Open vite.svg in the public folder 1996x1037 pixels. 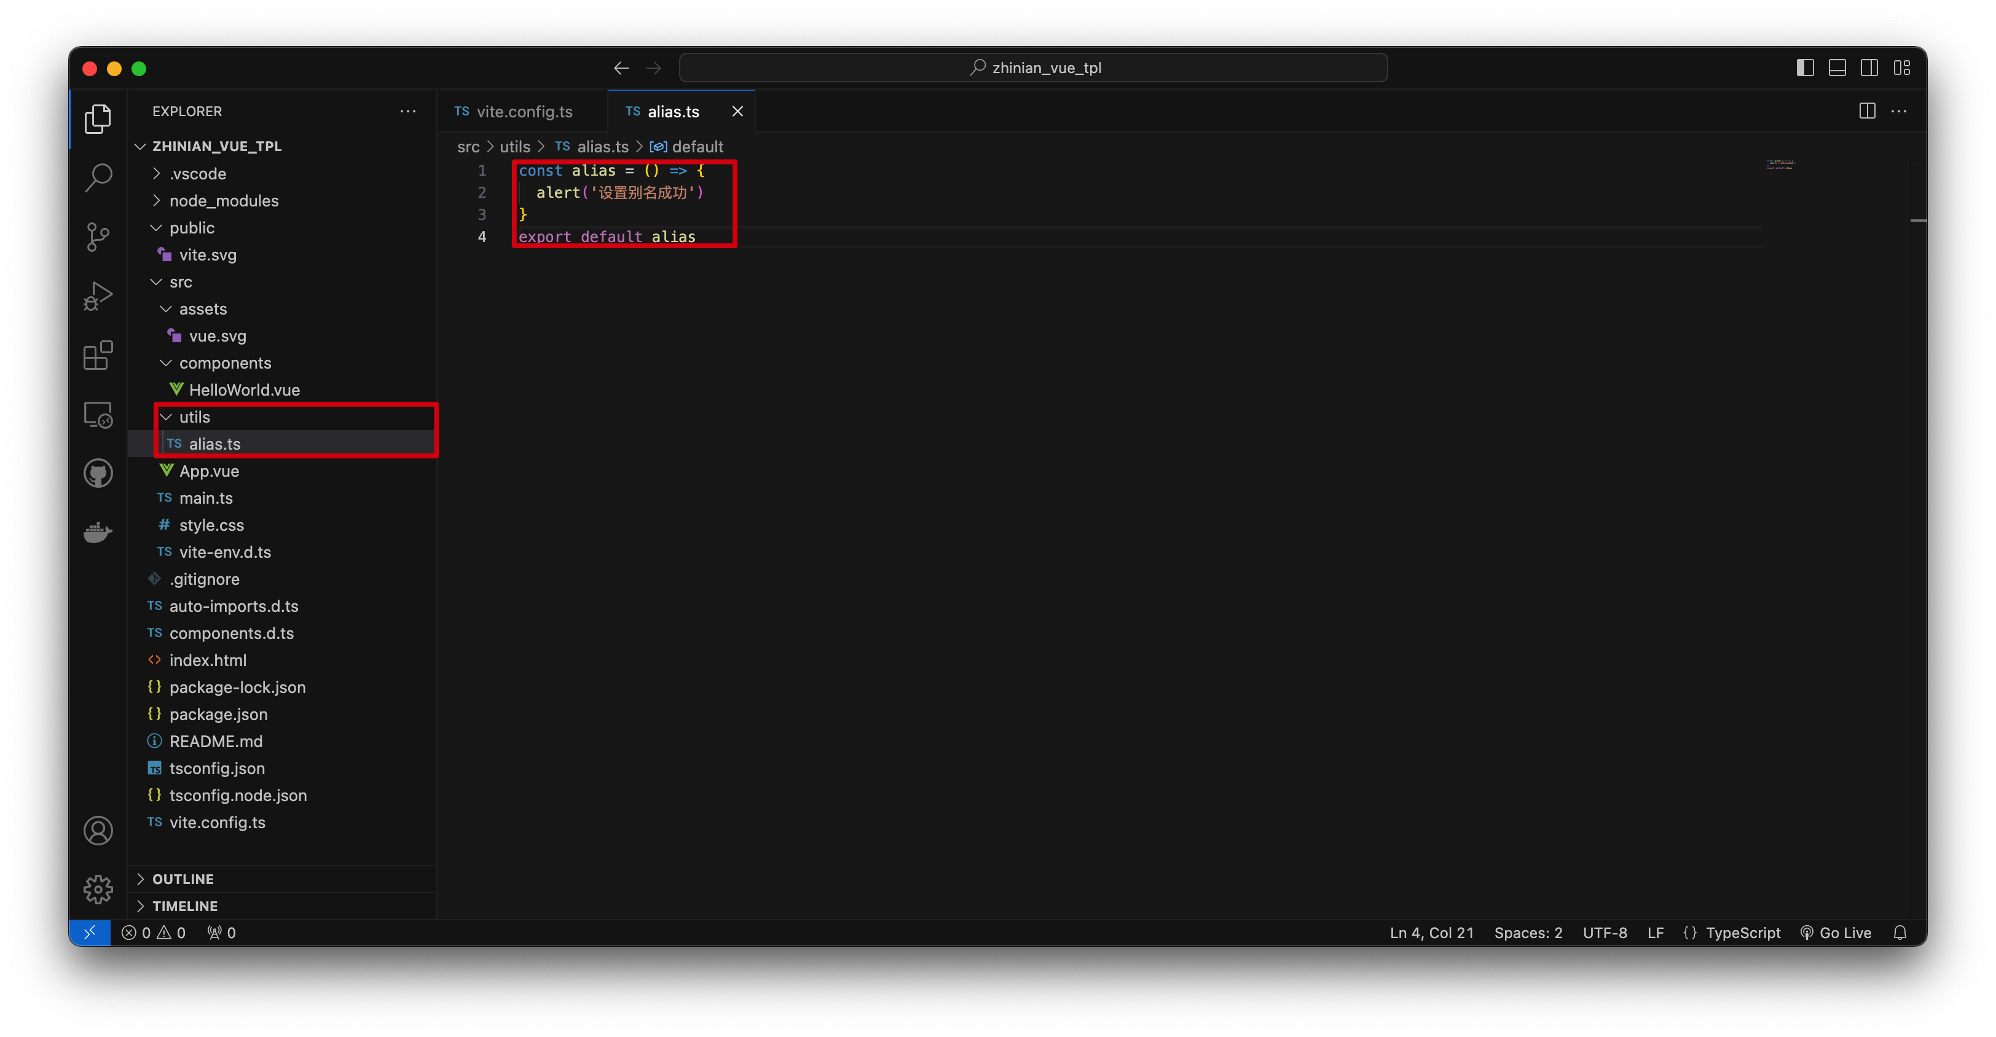coord(282,255)
